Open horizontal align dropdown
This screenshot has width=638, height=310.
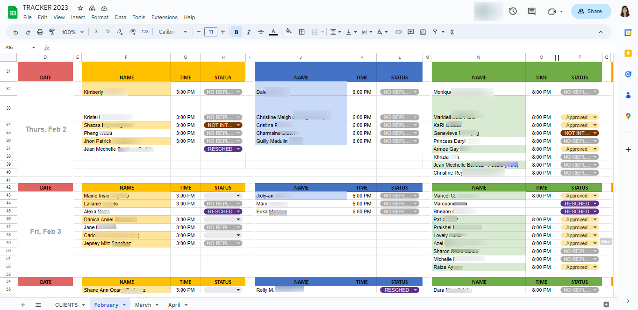click(x=336, y=32)
